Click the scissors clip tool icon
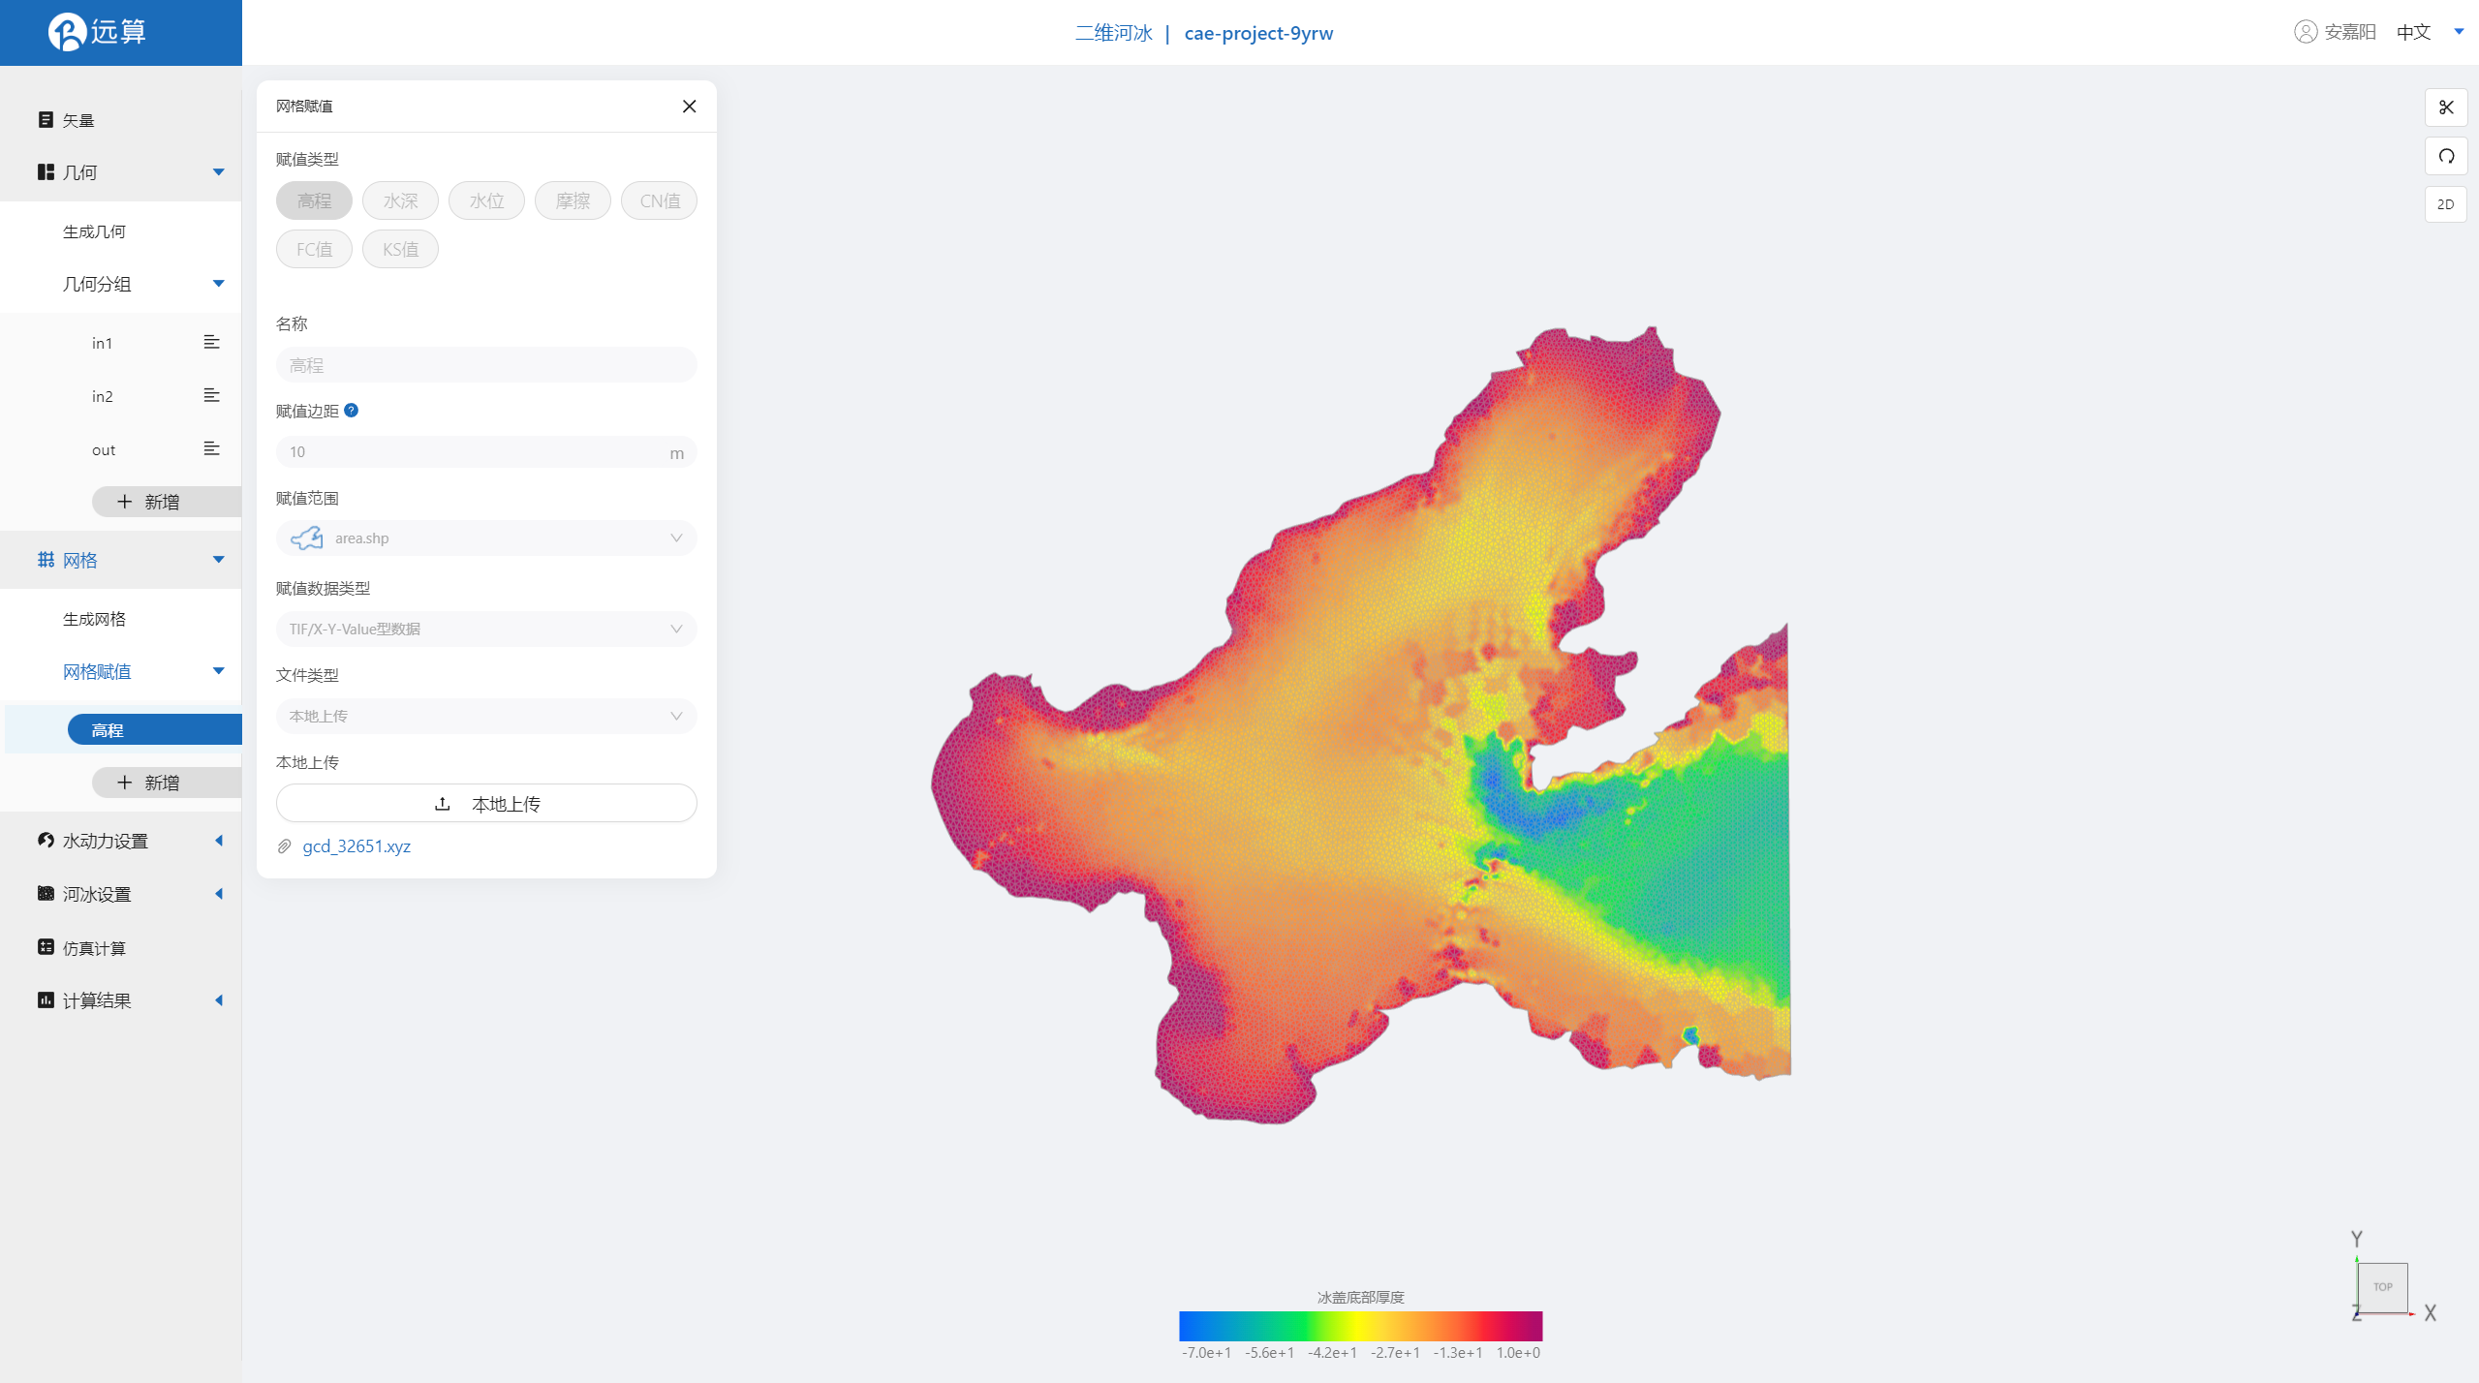 coord(2446,108)
